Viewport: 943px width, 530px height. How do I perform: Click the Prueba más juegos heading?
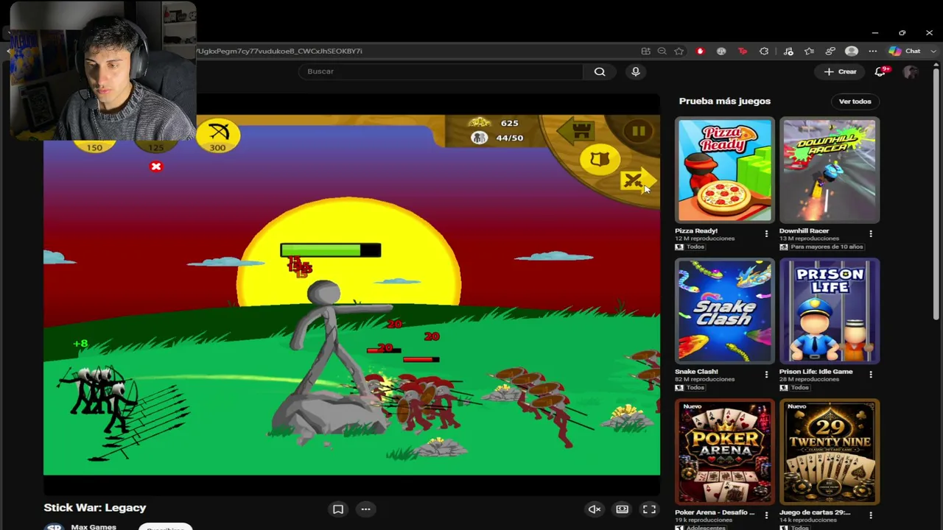pyautogui.click(x=725, y=102)
